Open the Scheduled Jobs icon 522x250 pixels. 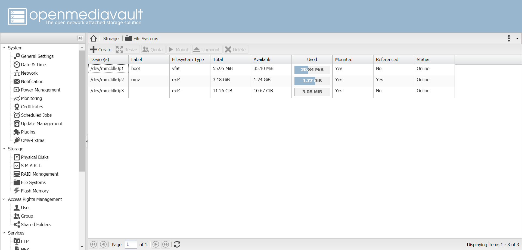pos(17,115)
